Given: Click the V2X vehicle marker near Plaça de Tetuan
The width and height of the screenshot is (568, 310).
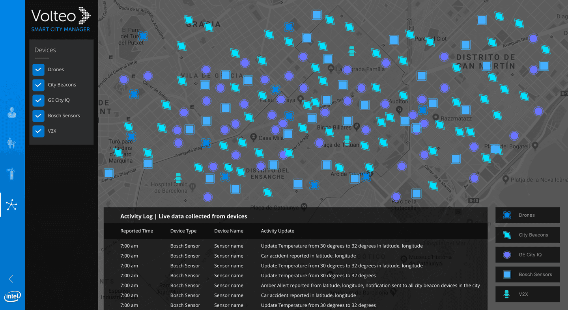Looking at the screenshot, I should (347, 141).
